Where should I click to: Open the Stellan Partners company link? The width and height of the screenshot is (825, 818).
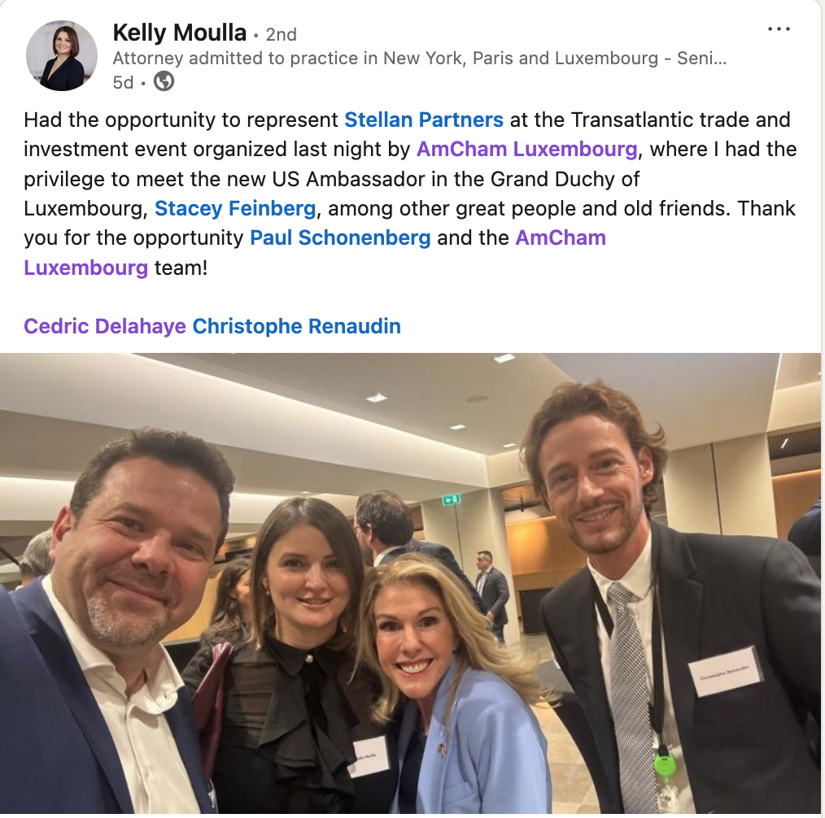424,120
